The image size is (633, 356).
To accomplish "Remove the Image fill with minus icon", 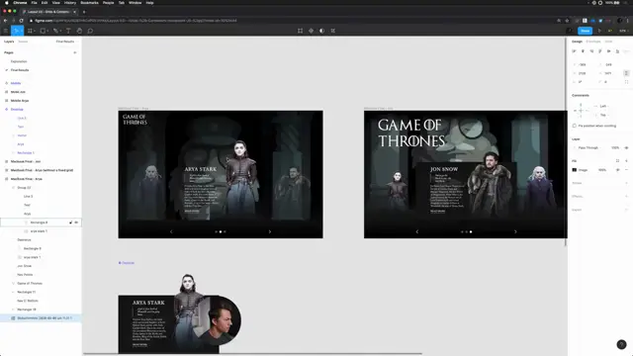I will [626, 170].
